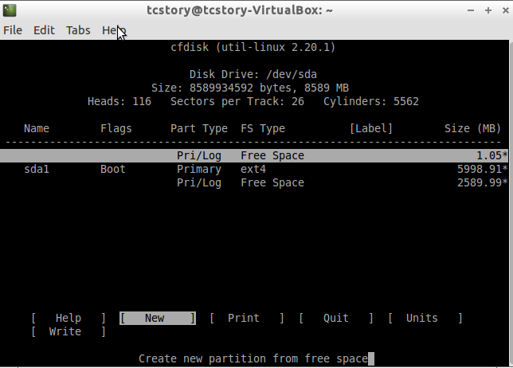Click the Size: 8589934592 bytes line
Screen dimensions: 513x368
pos(250,88)
